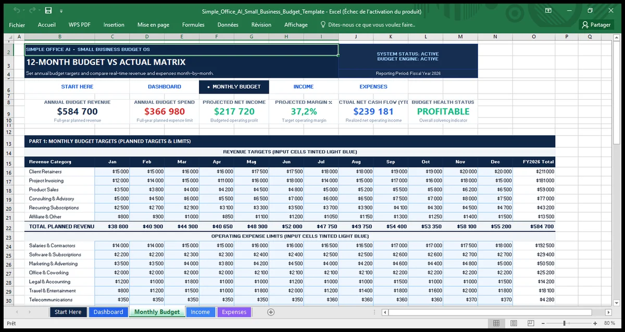The image size is (625, 332).
Task: Select Client Retainers FY2026 total $211 000
Action: tap(534, 171)
